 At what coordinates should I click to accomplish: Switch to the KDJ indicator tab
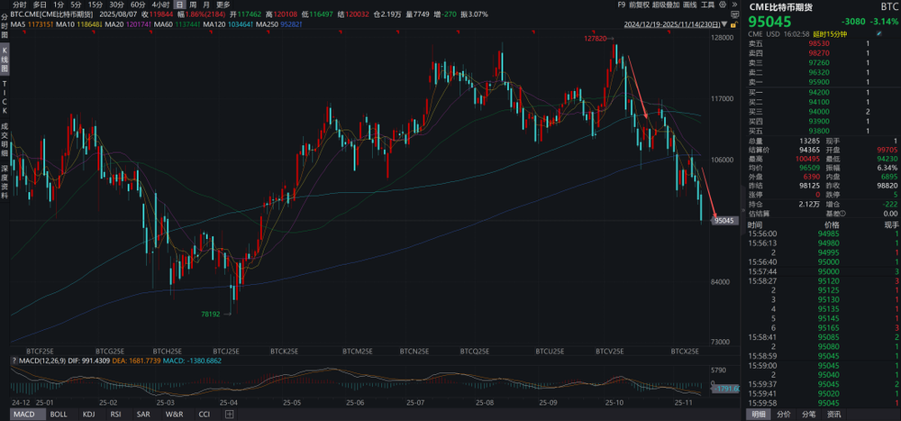coord(88,414)
